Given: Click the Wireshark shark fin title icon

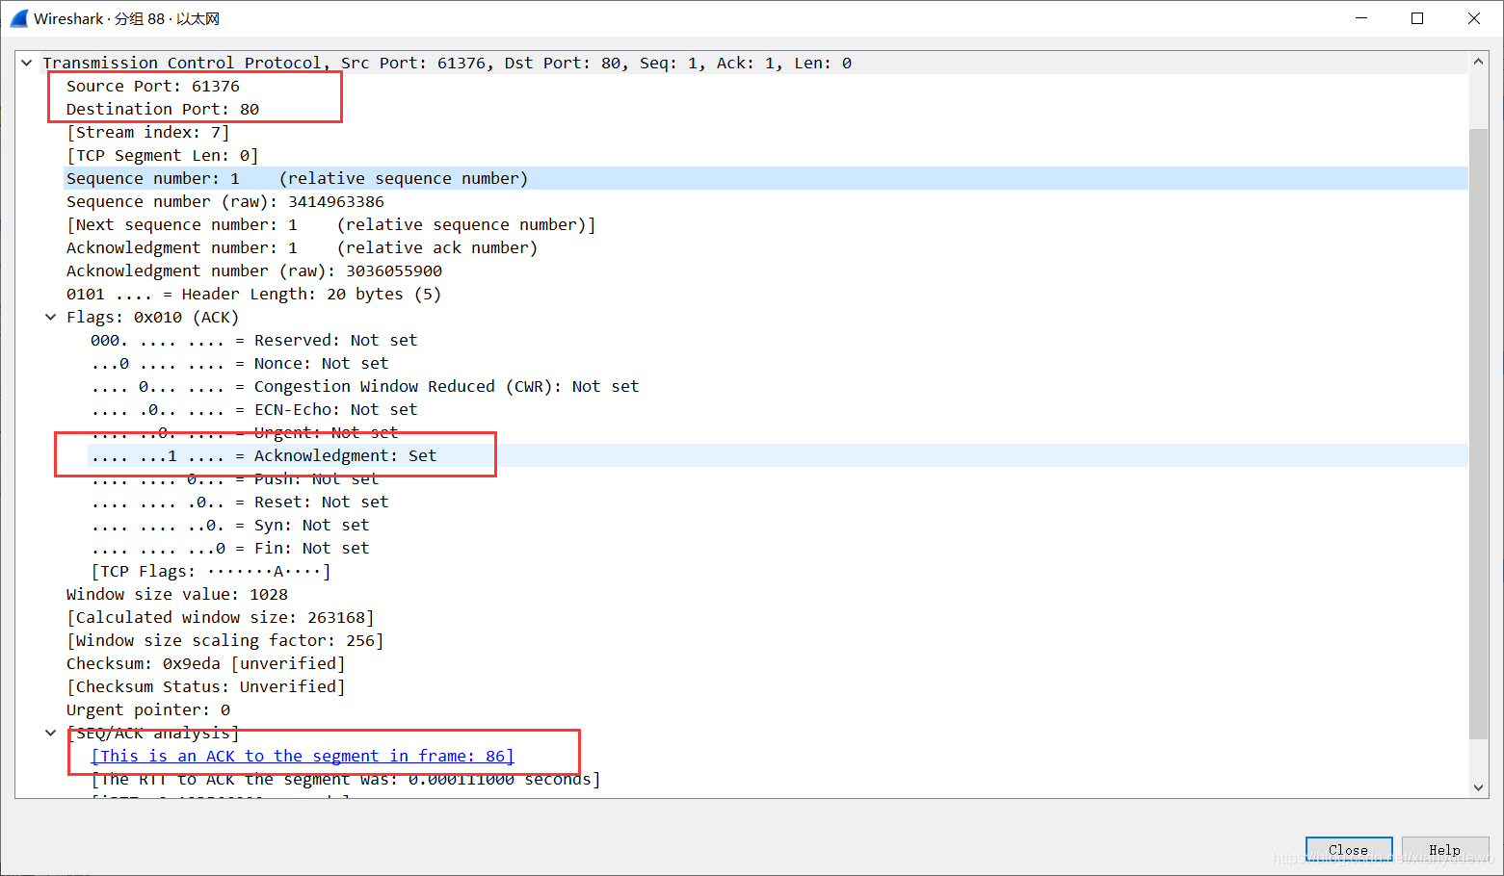Looking at the screenshot, I should coord(18,18).
